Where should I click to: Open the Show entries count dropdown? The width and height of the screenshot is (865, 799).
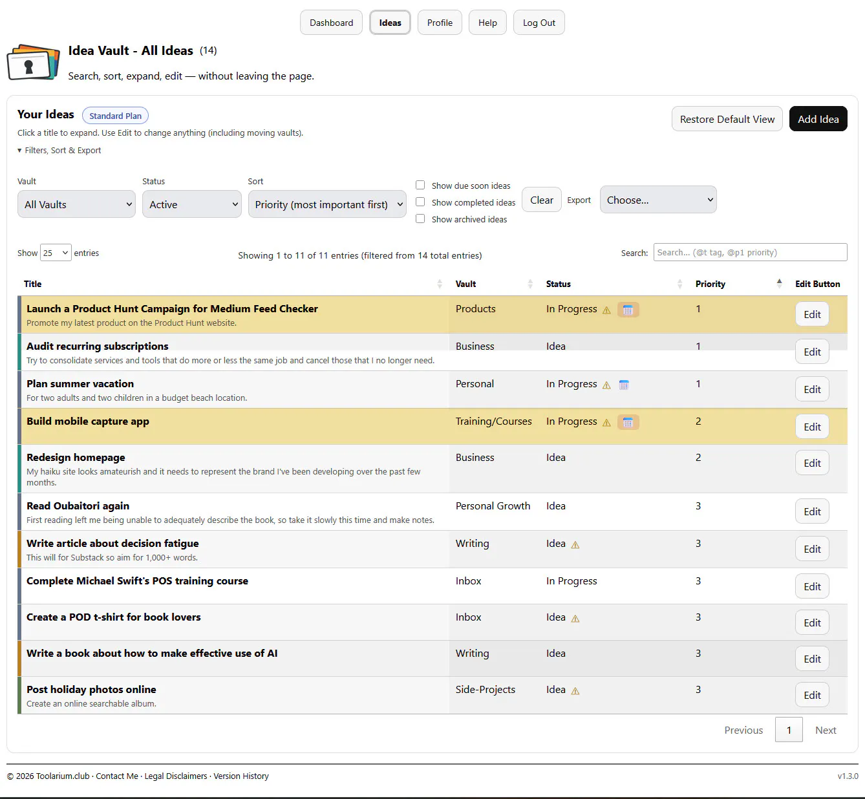[x=56, y=253]
